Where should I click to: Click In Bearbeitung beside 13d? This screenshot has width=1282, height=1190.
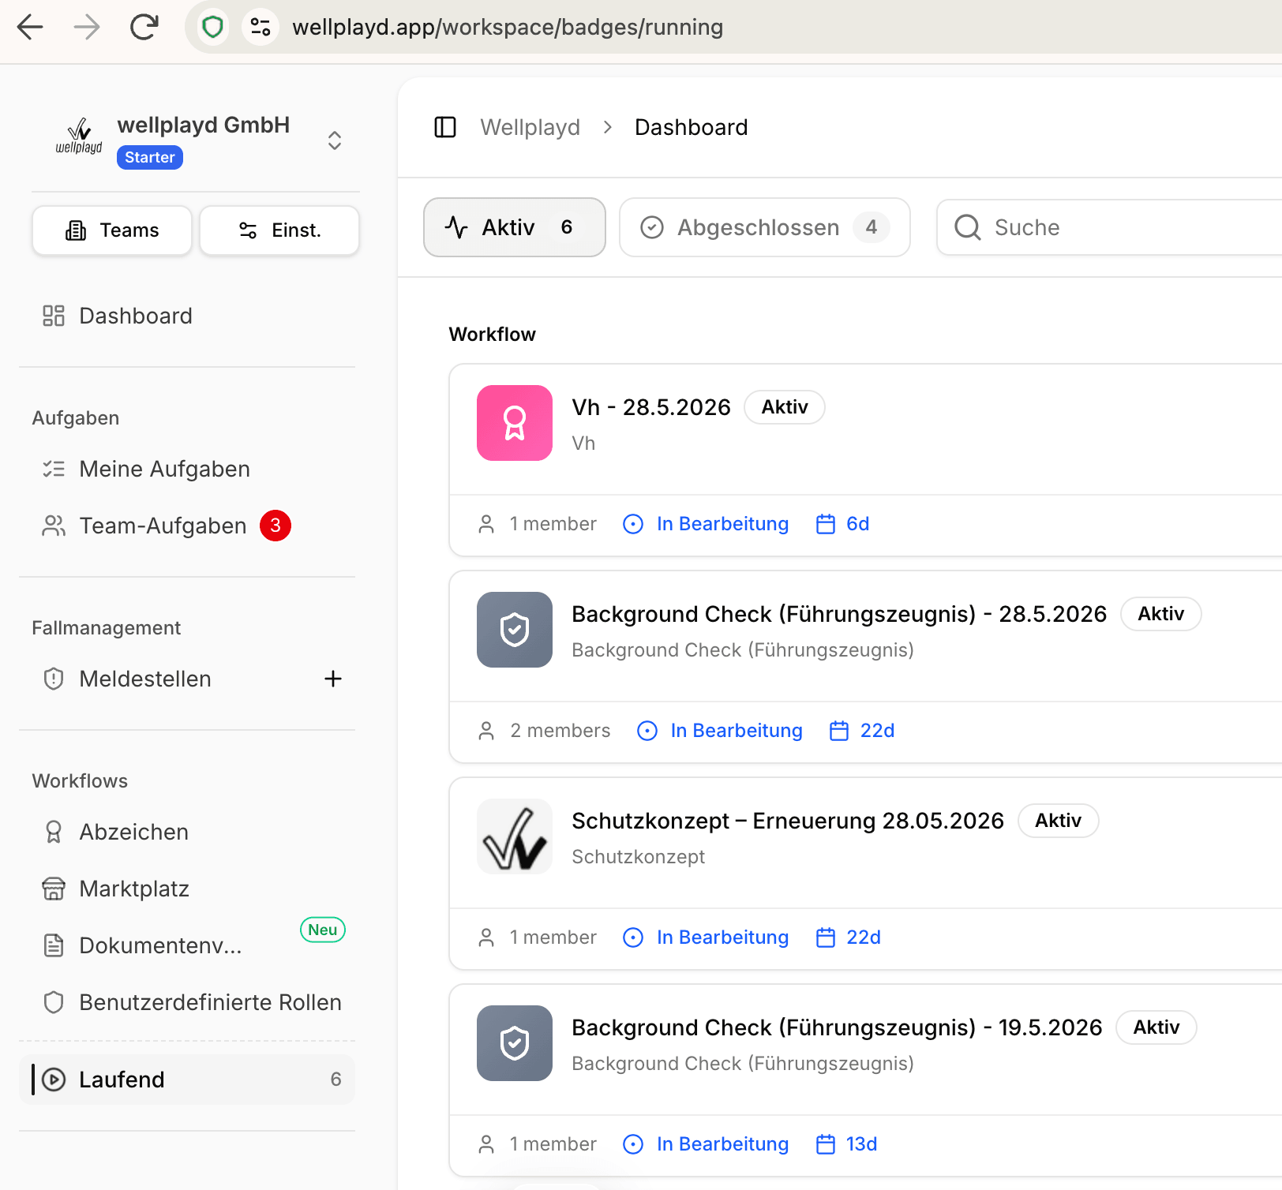point(706,1144)
